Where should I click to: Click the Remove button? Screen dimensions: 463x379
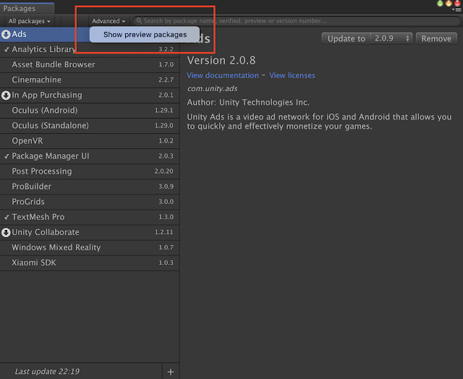click(436, 38)
